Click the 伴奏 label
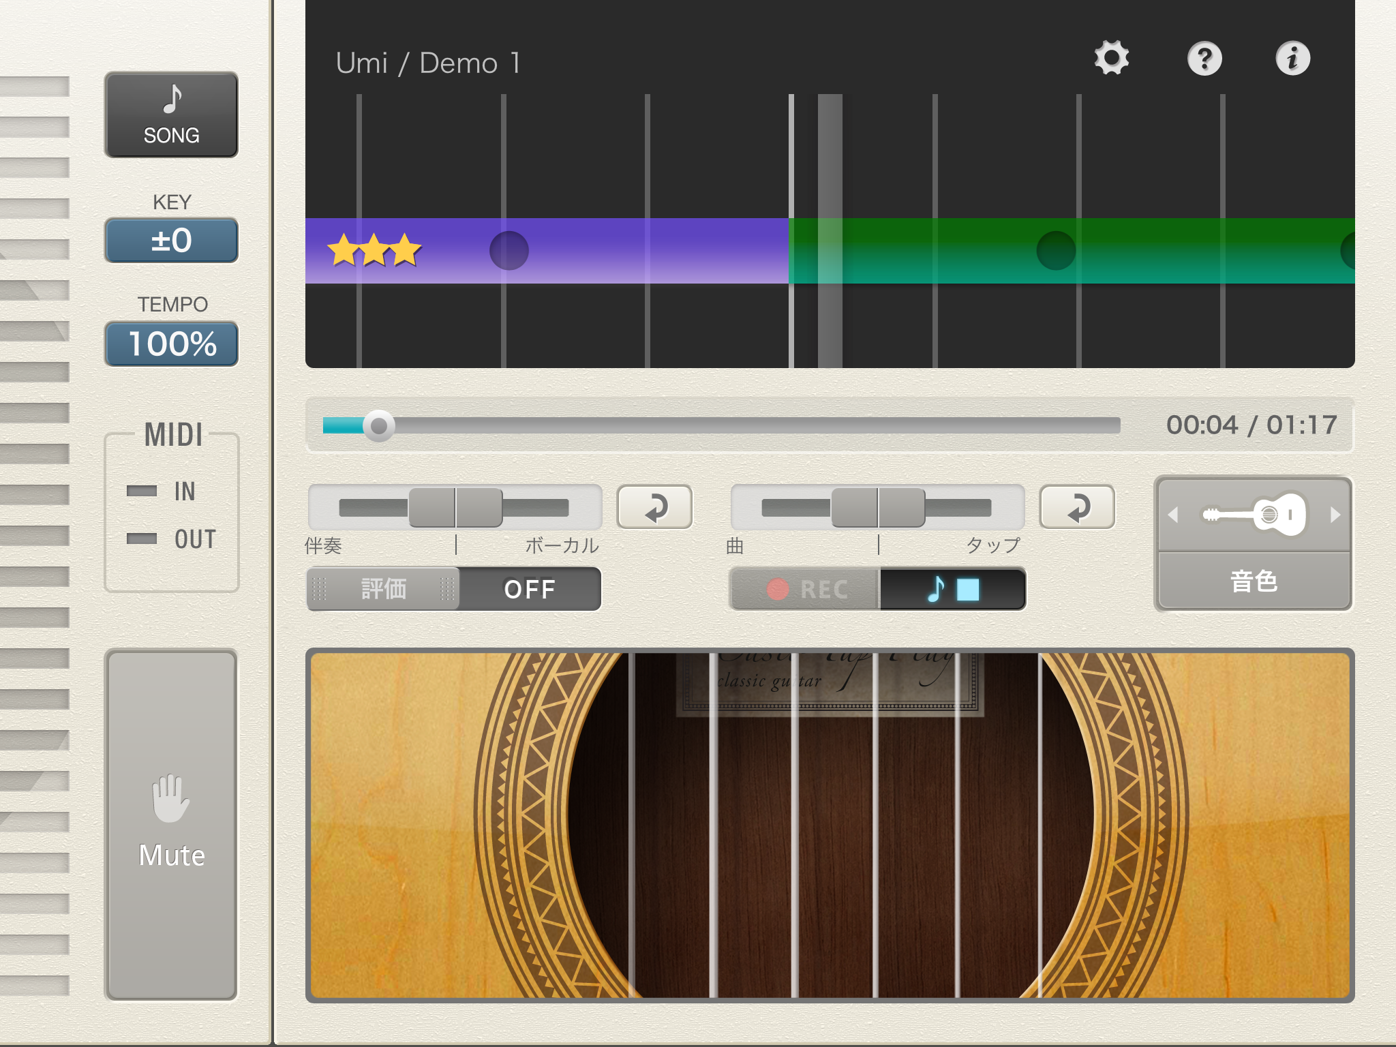 coord(323,545)
